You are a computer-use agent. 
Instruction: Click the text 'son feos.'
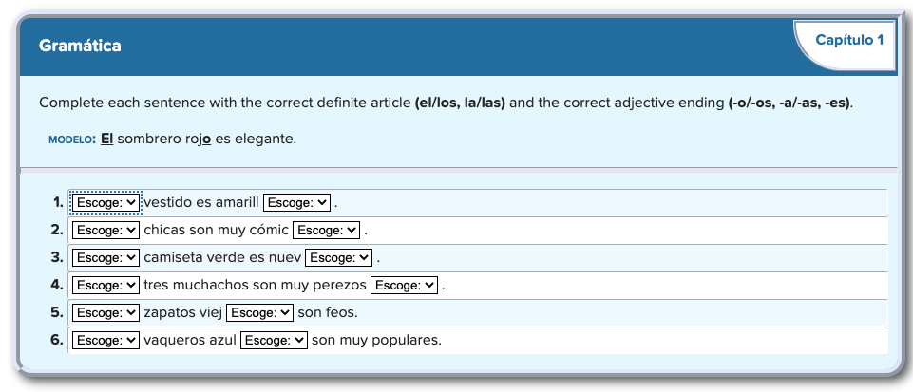pos(328,312)
